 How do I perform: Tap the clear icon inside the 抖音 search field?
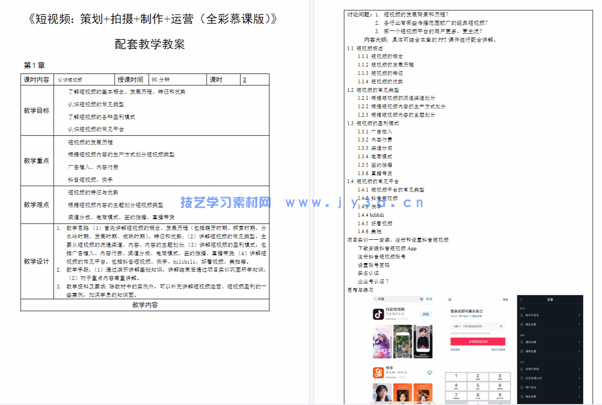tap(421, 299)
